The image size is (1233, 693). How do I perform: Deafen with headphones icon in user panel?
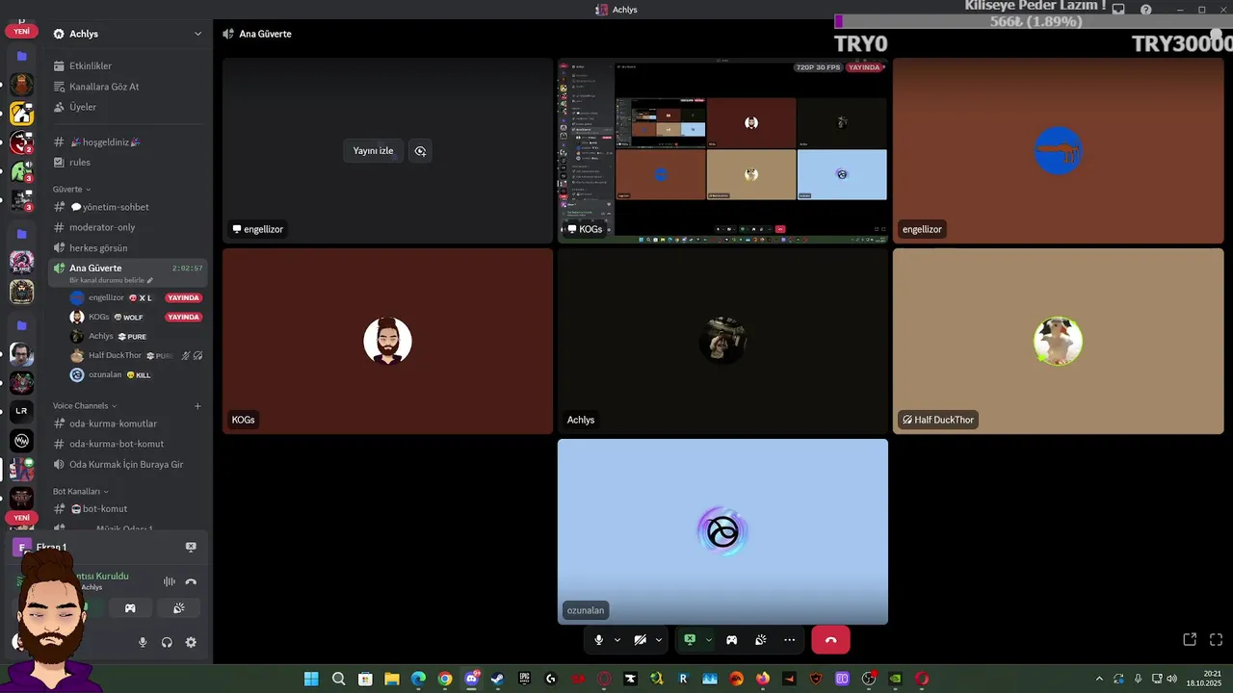[x=167, y=643]
